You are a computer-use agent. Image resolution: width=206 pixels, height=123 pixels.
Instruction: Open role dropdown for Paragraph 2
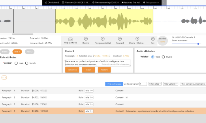click(89, 97)
